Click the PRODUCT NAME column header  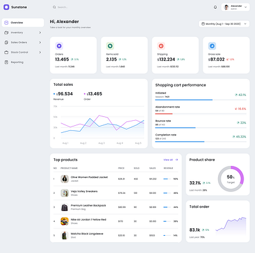[x=69, y=168]
